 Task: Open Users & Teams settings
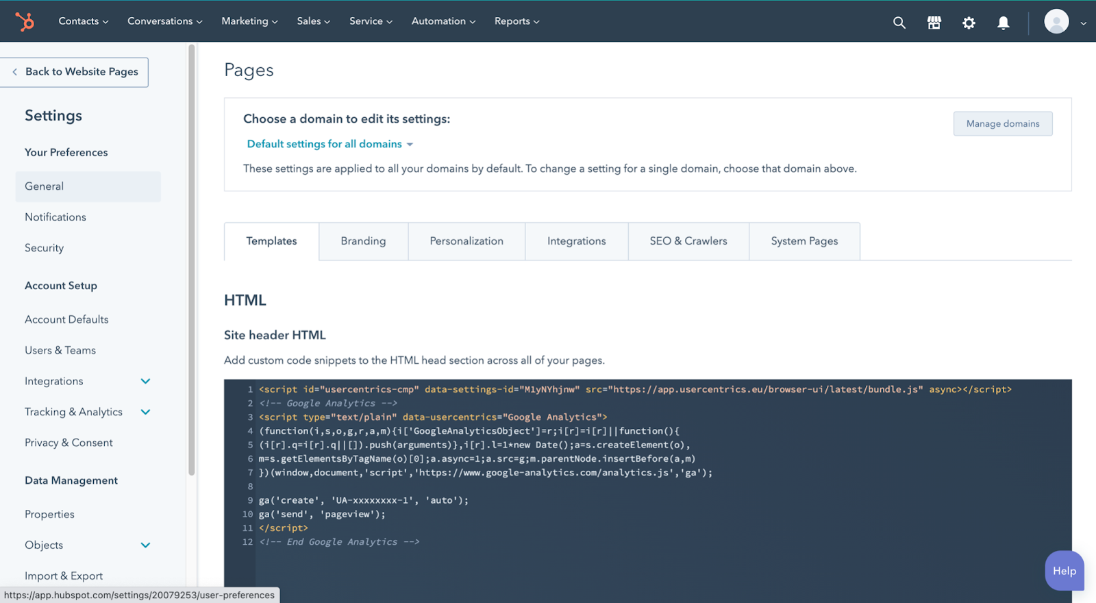60,350
